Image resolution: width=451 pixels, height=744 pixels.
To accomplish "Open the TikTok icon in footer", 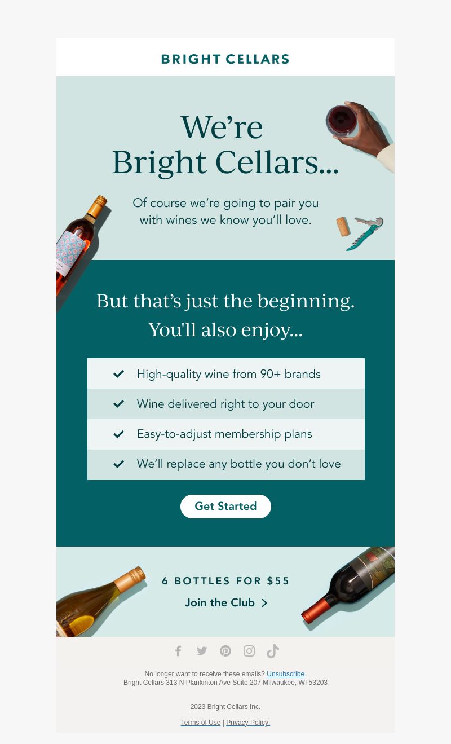I will click(273, 651).
